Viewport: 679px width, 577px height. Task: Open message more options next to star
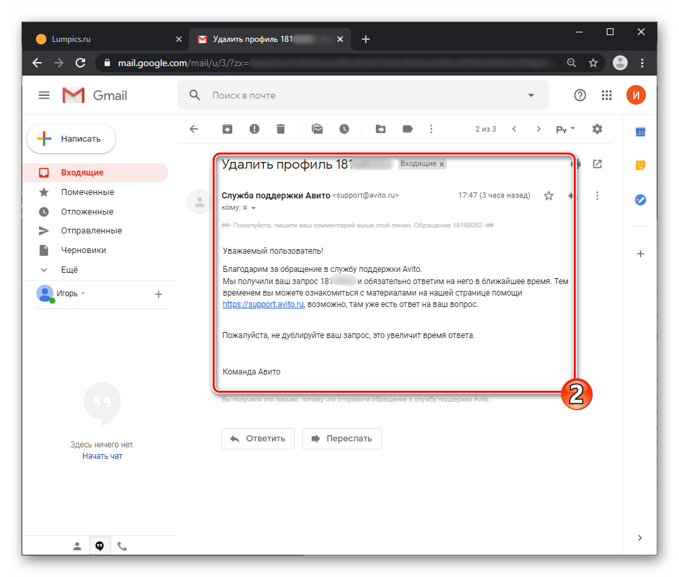click(597, 196)
